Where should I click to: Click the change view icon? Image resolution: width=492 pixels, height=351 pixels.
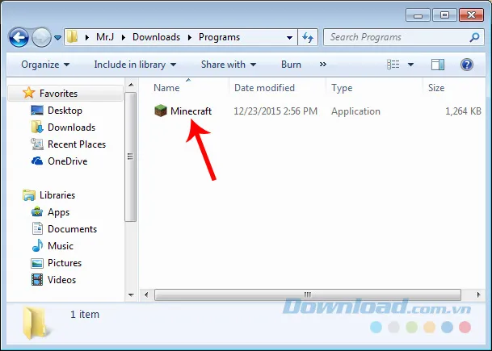tap(393, 65)
